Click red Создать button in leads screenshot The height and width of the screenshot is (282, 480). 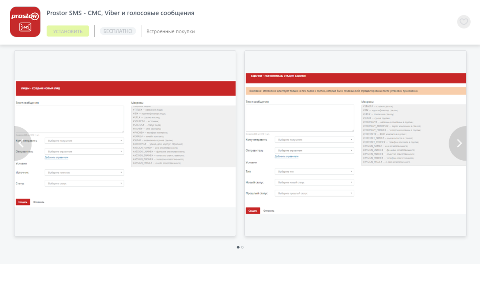[x=23, y=202]
